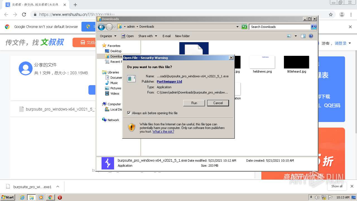This screenshot has width=357, height=201.
Task: Close the Chrome downloads bar
Action: (x=352, y=186)
